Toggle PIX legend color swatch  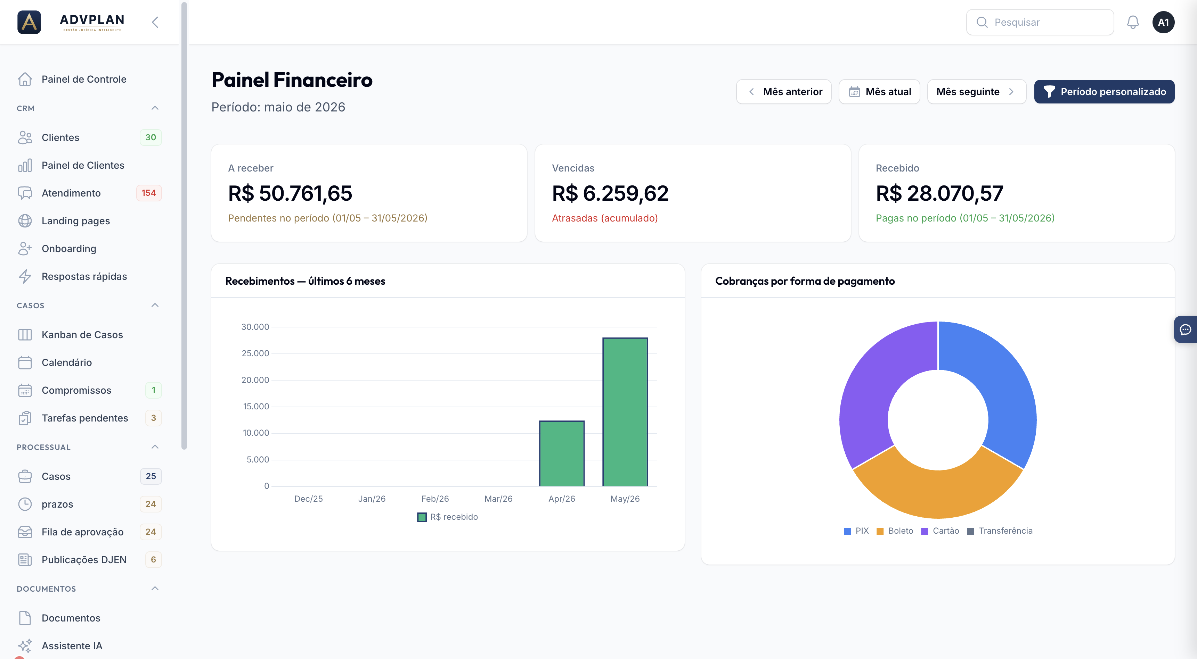click(x=847, y=531)
